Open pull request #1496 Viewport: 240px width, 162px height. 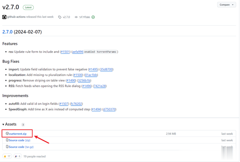(x=87, y=86)
